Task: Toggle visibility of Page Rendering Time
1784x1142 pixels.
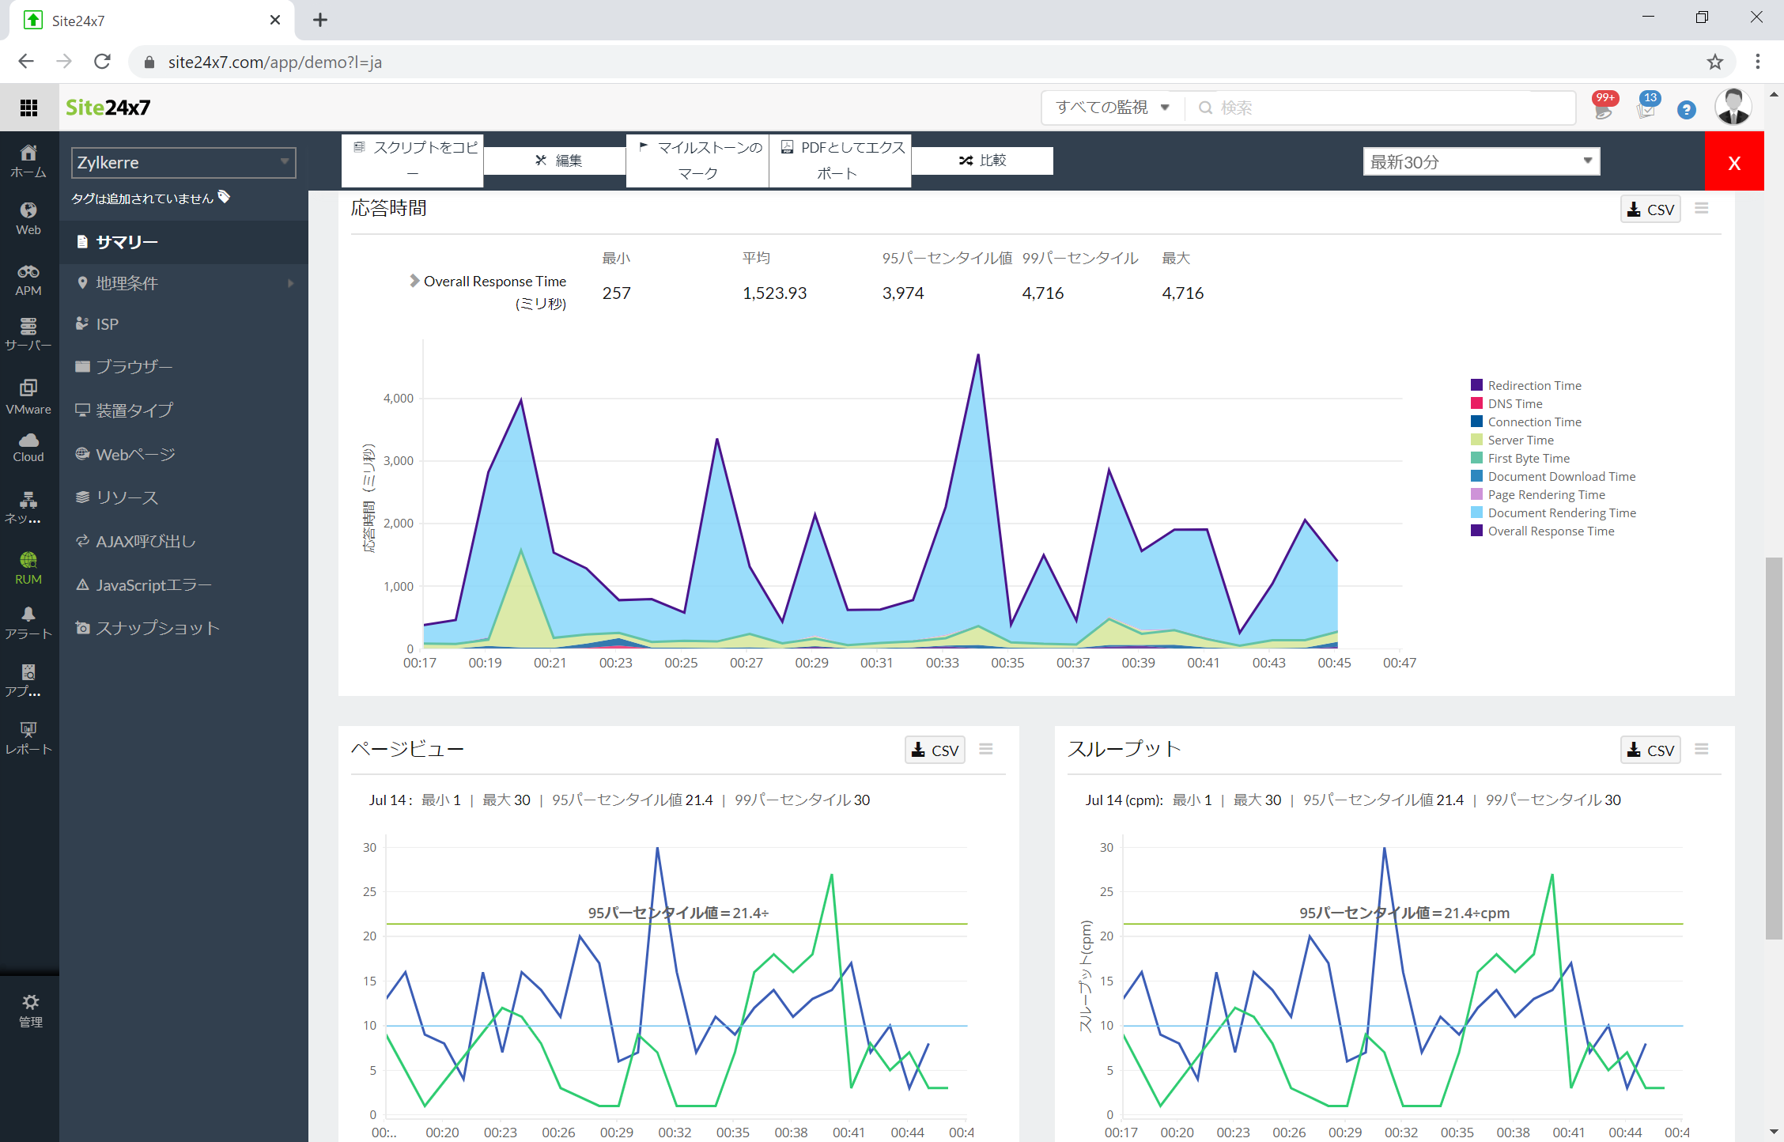Action: (1550, 494)
